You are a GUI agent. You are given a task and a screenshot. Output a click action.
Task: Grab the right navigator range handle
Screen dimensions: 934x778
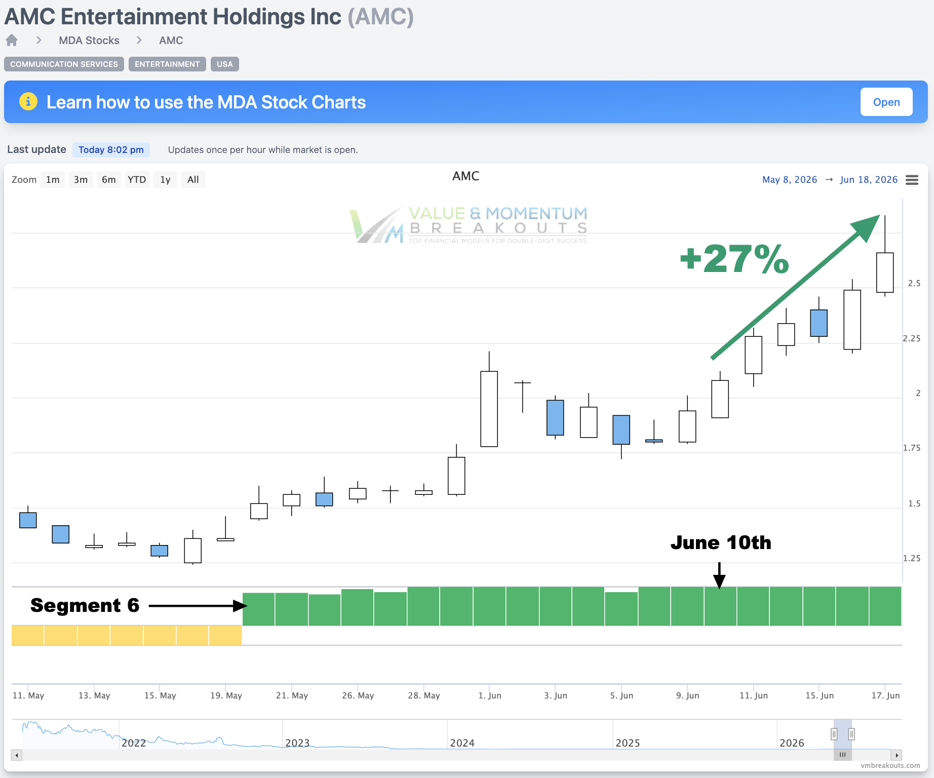click(851, 734)
